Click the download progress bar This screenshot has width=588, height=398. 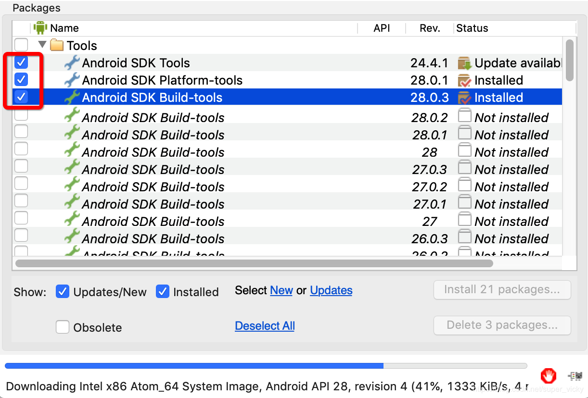tap(266, 366)
